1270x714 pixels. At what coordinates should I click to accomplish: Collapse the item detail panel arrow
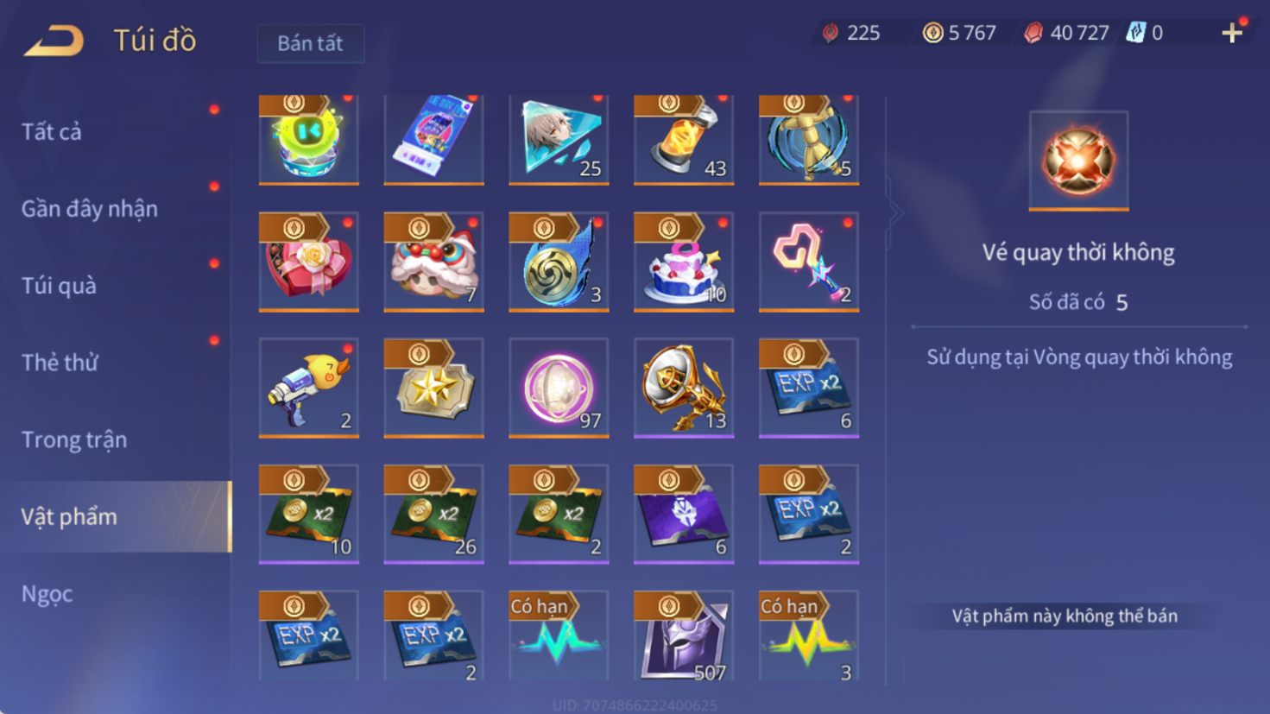tap(895, 213)
